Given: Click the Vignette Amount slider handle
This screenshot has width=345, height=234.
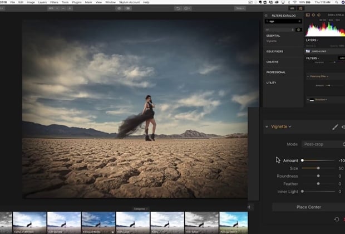Looking at the screenshot, I should pyautogui.click(x=303, y=160).
